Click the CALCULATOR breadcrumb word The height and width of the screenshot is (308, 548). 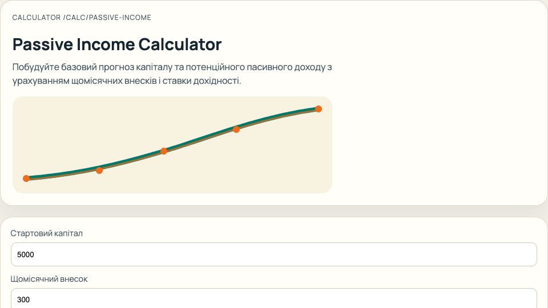coord(37,18)
